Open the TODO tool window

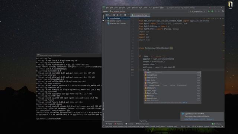click(109, 124)
